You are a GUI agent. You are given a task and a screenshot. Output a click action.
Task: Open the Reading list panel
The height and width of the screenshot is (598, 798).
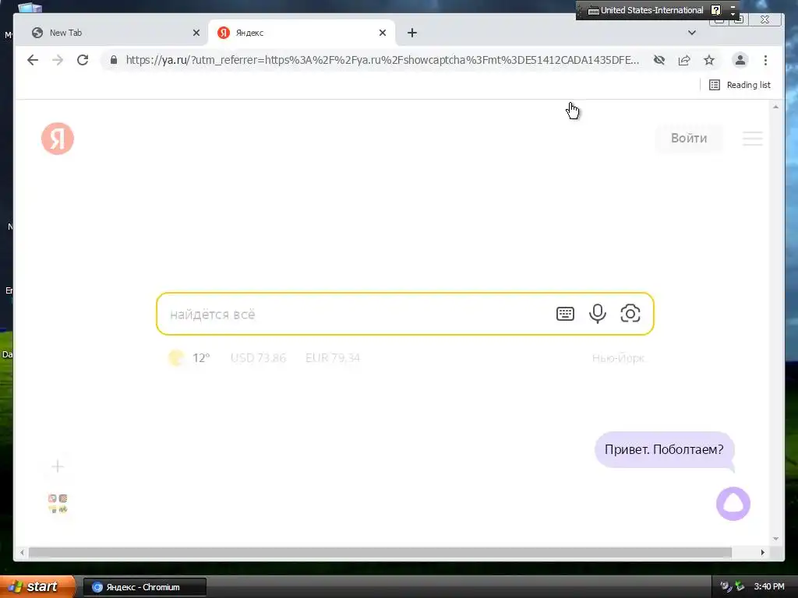[740, 85]
